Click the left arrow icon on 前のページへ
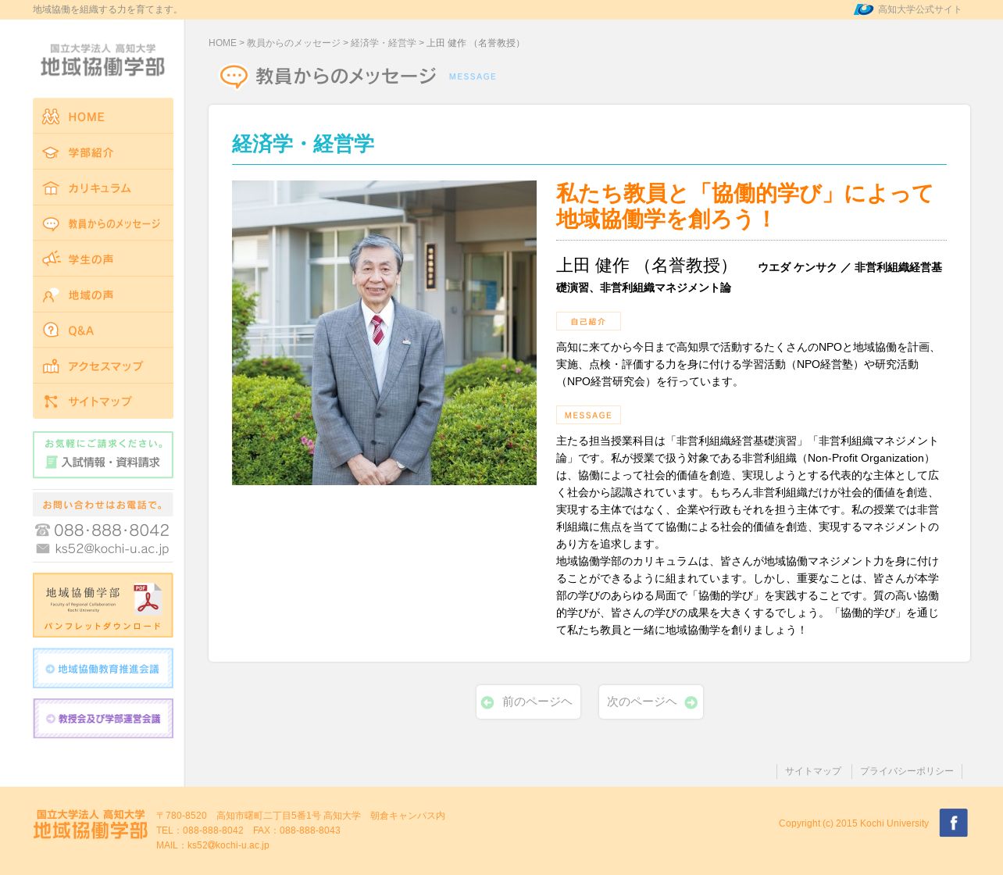The height and width of the screenshot is (875, 1003). [x=487, y=702]
